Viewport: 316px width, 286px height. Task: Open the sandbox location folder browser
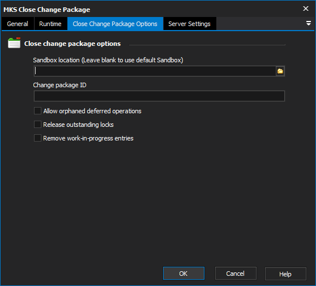click(x=280, y=71)
